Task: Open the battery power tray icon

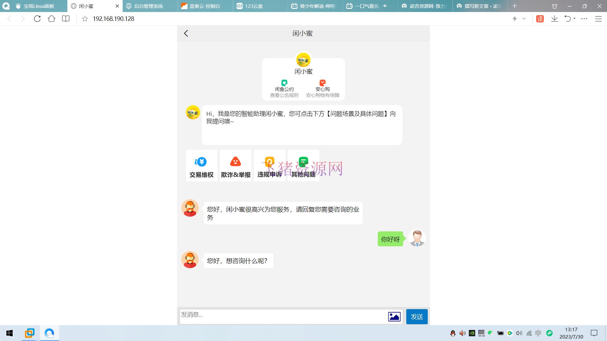Action: click(500, 333)
